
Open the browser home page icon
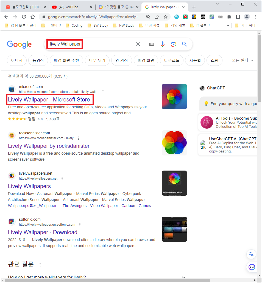pos(33,17)
